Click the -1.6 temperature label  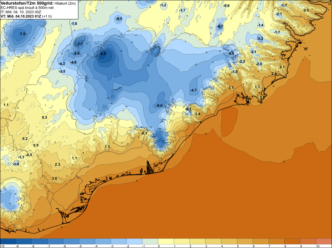[74, 24]
